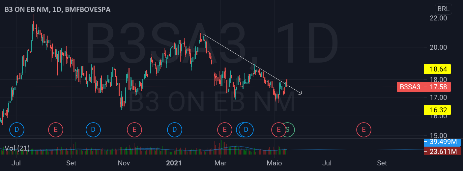Click the 22.00 price axis label
Image resolution: width=463 pixels, height=171 pixels.
(438, 18)
